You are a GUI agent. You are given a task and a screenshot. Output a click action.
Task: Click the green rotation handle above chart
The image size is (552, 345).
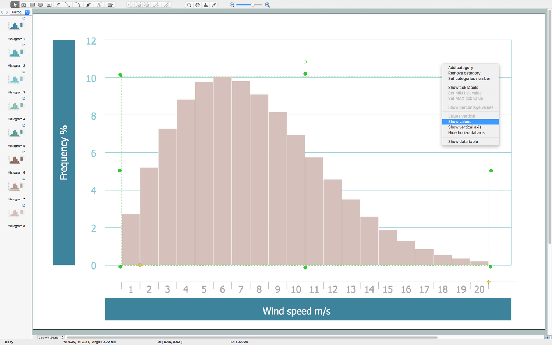click(305, 62)
